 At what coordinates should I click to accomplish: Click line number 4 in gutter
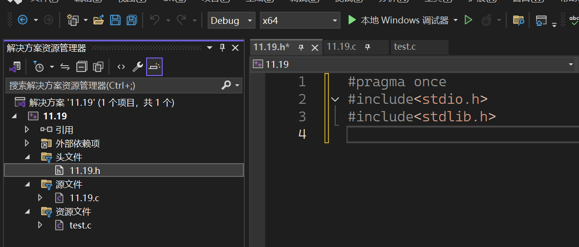tap(302, 134)
